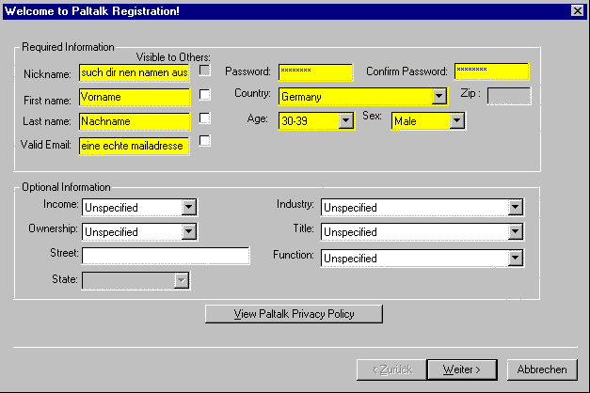Focus the Confirm Password field
Viewport: 590px width, 393px height.
pyautogui.click(x=491, y=72)
